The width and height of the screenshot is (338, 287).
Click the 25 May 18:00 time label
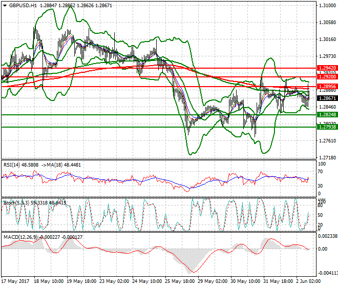[x=180, y=281]
